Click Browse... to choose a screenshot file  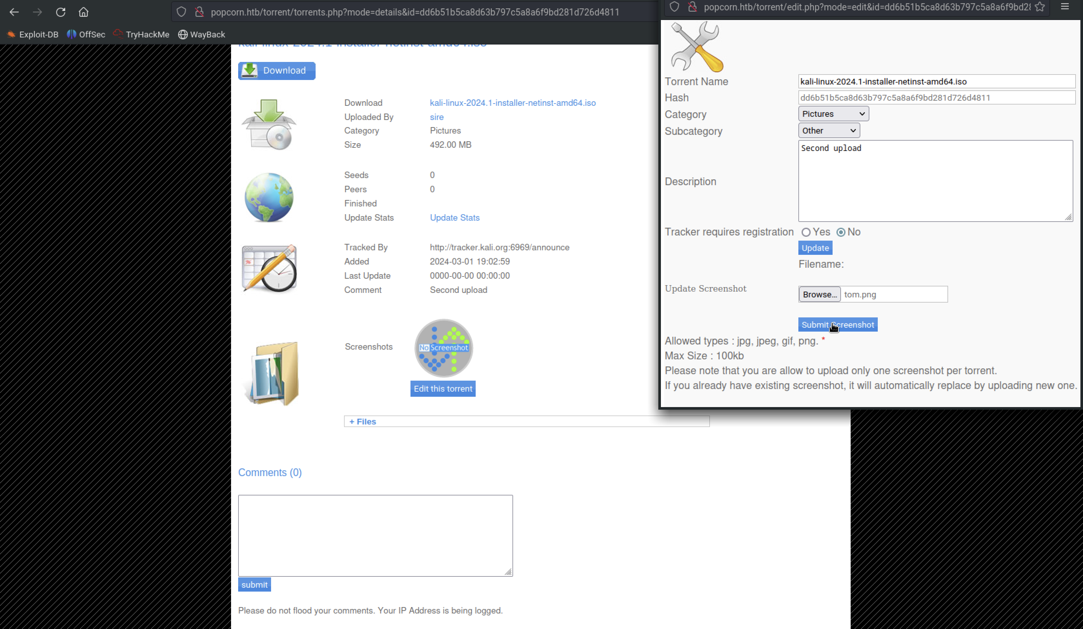coord(820,294)
